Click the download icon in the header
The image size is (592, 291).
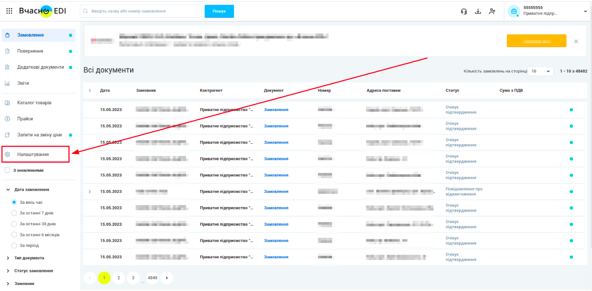tap(478, 11)
